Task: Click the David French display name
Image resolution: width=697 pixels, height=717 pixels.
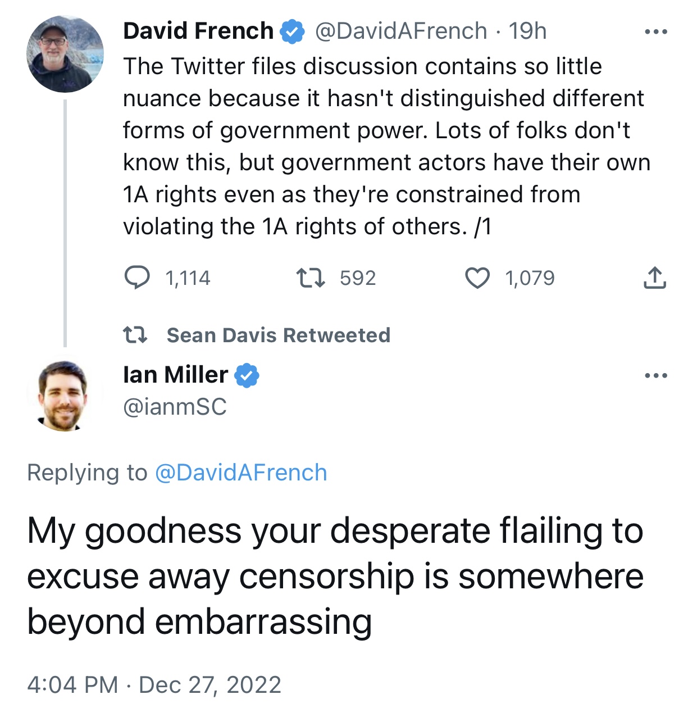Action: tap(198, 31)
